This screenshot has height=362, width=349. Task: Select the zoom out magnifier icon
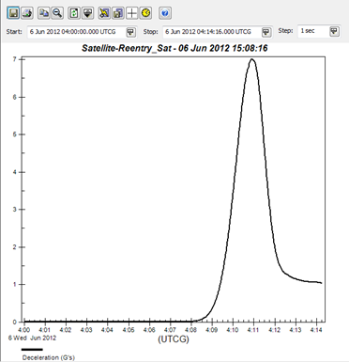57,13
